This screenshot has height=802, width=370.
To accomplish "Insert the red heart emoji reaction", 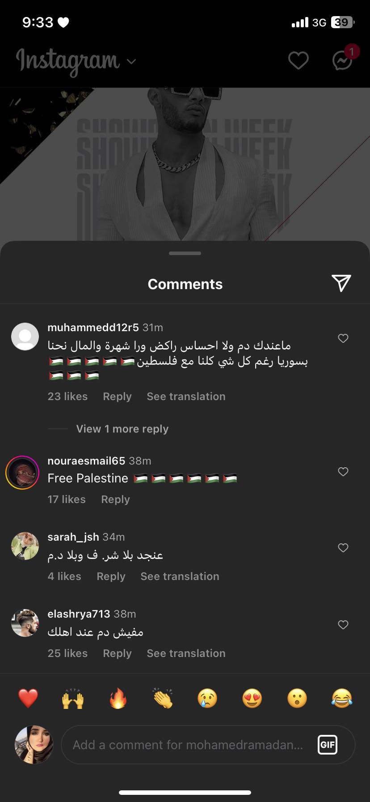I will point(28,698).
